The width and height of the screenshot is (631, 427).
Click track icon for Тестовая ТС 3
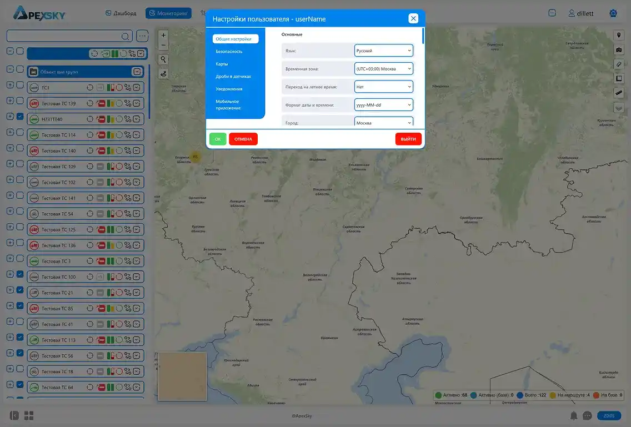coord(128,261)
